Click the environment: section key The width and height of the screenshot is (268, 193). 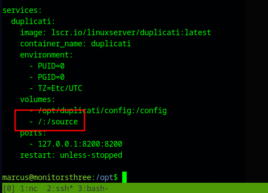(46, 55)
